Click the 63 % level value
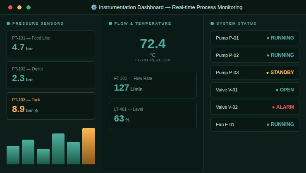The height and width of the screenshot is (173, 306). click(122, 119)
